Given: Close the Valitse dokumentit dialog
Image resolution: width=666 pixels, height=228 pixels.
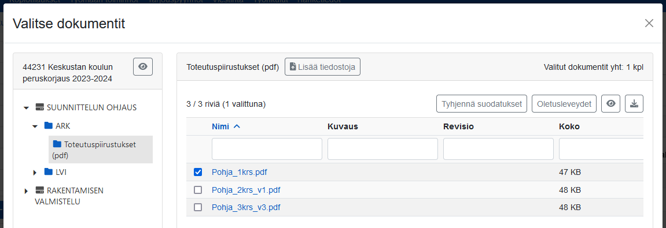Looking at the screenshot, I should pyautogui.click(x=649, y=23).
